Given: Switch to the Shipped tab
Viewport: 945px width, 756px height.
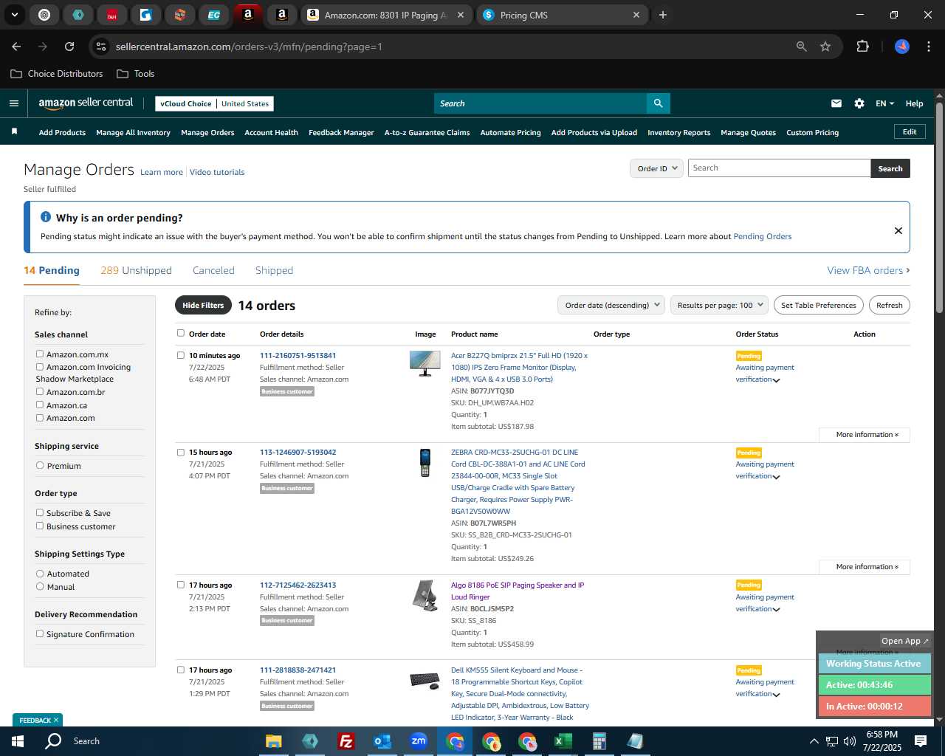Looking at the screenshot, I should [274, 271].
